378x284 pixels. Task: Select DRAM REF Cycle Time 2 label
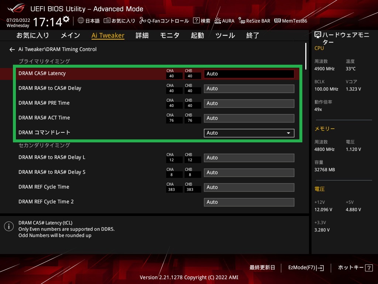point(46,202)
